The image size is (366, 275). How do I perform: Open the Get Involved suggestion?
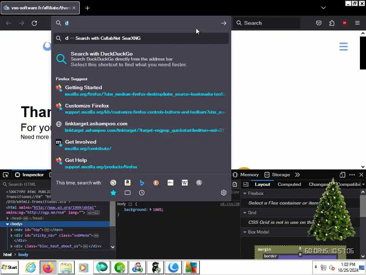tap(141, 145)
